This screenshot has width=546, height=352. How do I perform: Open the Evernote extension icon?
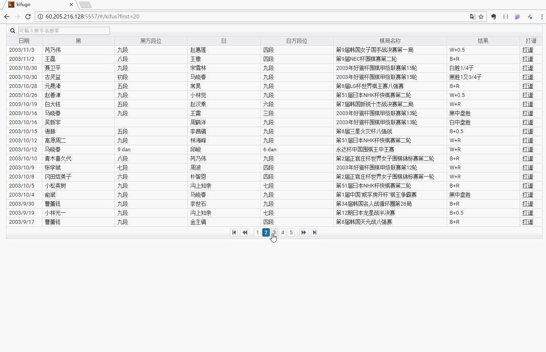(493, 17)
